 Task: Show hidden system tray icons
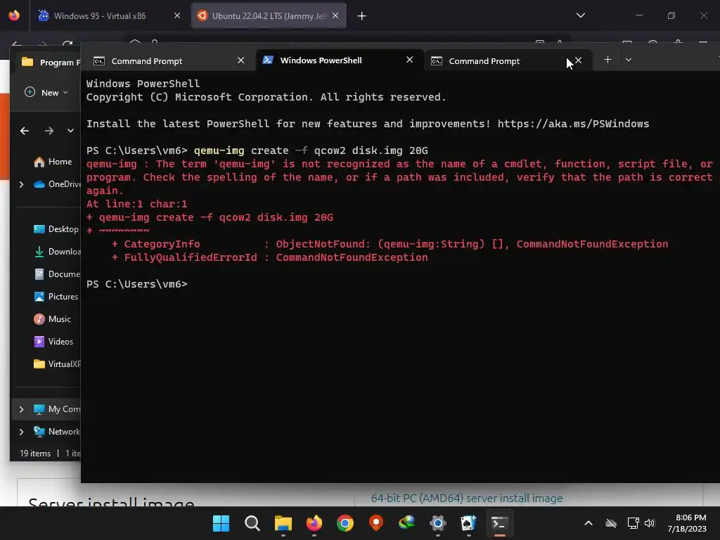[x=589, y=523]
